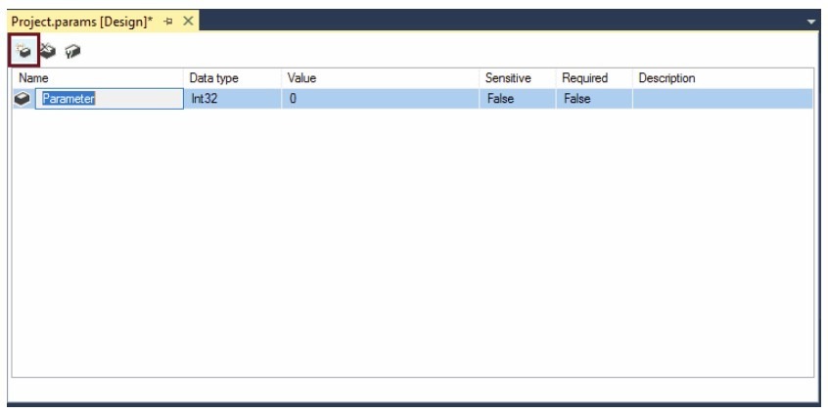Close the Project.params [Design] tab

click(188, 21)
